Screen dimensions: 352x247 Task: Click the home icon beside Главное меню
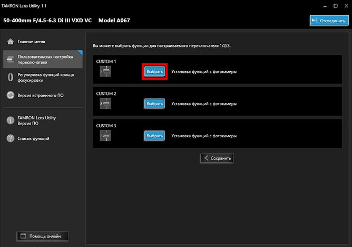pyautogui.click(x=11, y=41)
